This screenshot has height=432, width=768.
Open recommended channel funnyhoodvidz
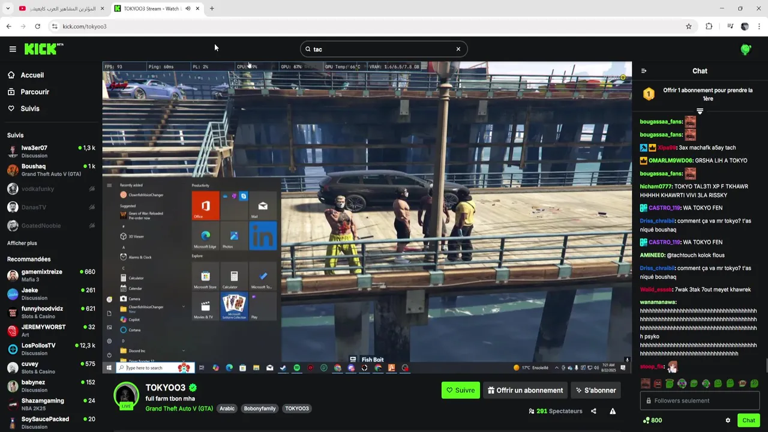pyautogui.click(x=51, y=313)
